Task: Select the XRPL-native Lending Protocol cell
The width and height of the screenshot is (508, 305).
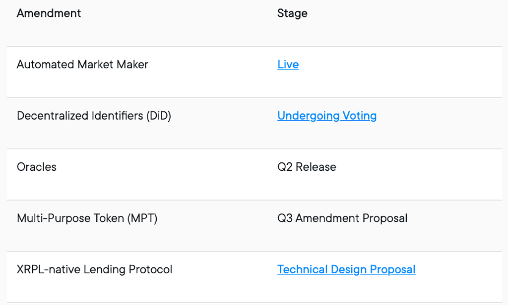Action: 95,269
